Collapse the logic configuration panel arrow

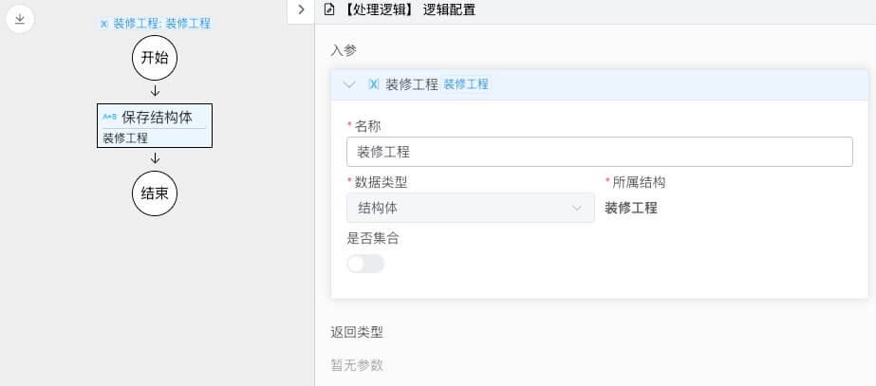click(301, 10)
